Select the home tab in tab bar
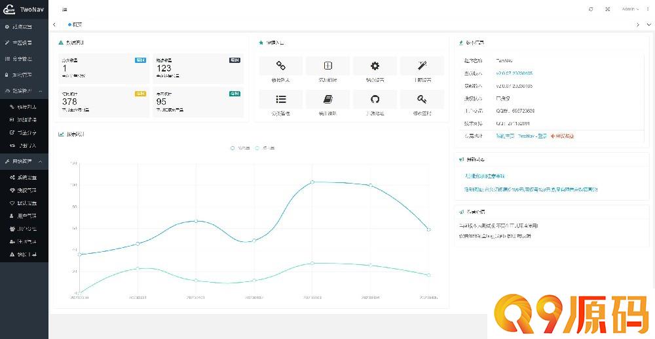 (x=75, y=24)
